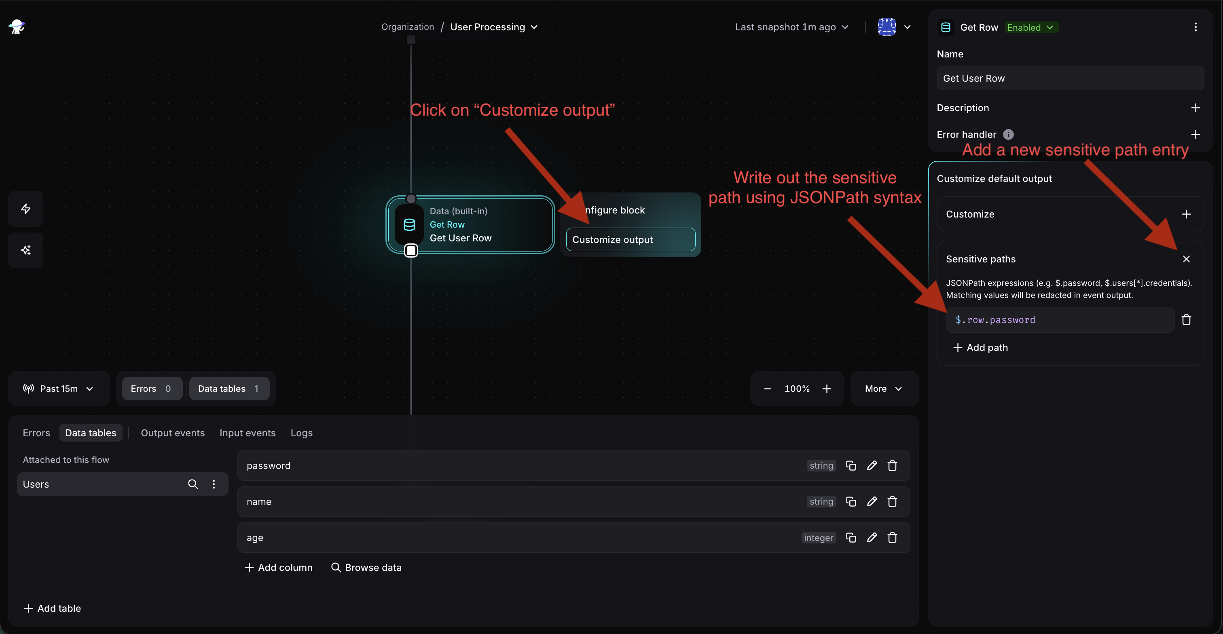
Task: Click the AI sparkles sidebar icon
Action: tap(25, 250)
